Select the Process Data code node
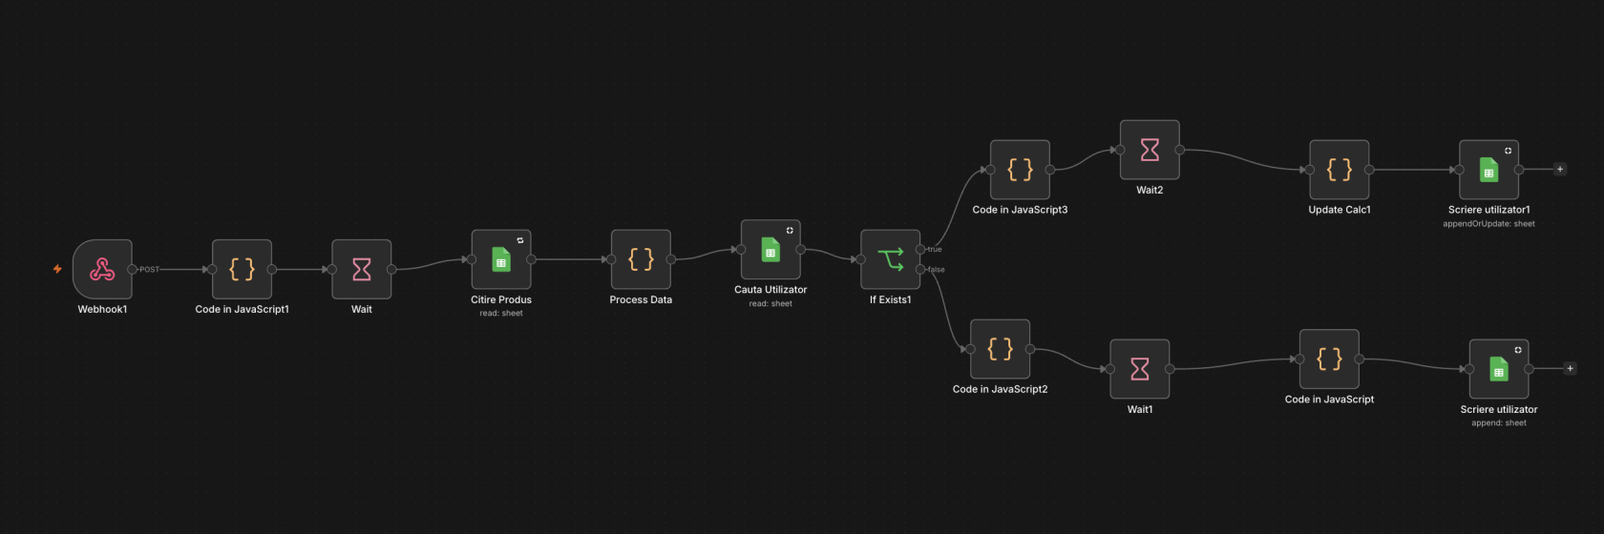 pos(641,259)
